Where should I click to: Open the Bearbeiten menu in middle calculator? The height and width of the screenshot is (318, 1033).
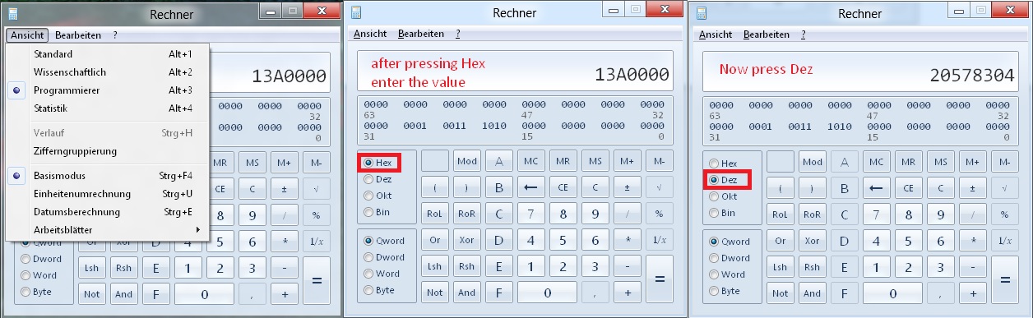[421, 34]
